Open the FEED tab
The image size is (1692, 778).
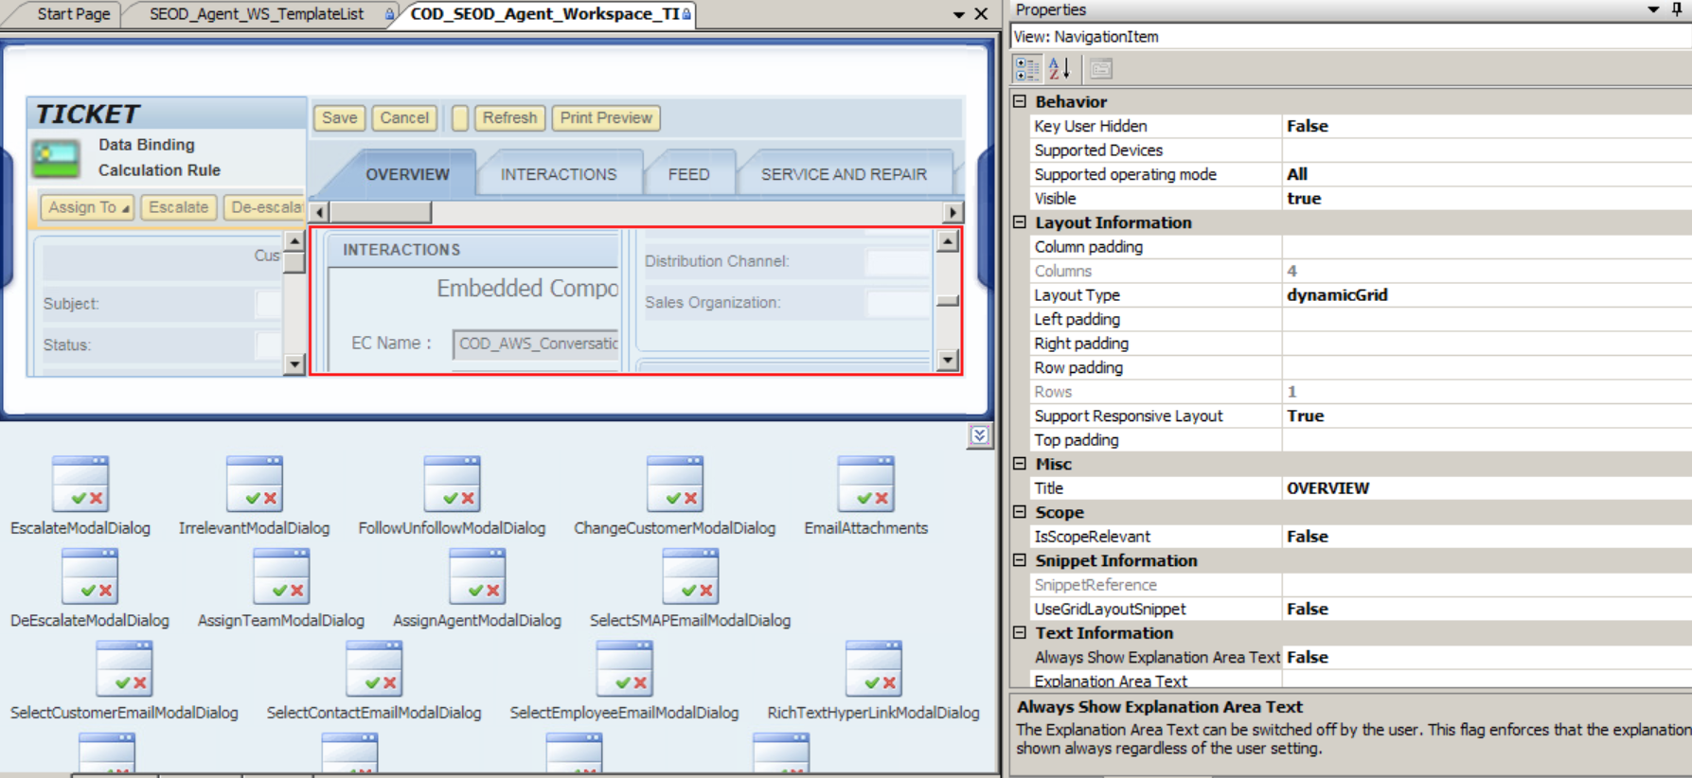point(688,174)
